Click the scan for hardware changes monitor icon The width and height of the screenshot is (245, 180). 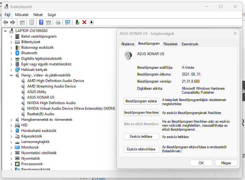(x=67, y=22)
